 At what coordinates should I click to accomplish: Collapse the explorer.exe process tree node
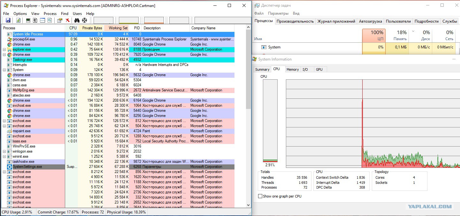pyautogui.click(x=4, y=50)
